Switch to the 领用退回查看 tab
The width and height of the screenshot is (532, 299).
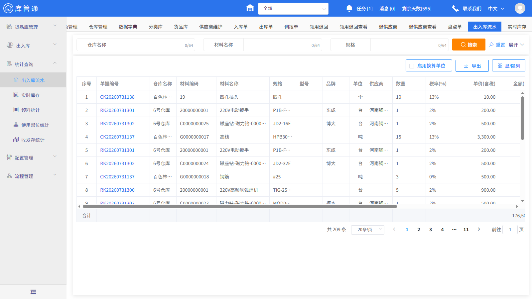pos(353,27)
